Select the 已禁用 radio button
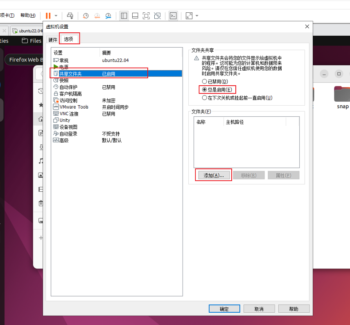 (205, 82)
